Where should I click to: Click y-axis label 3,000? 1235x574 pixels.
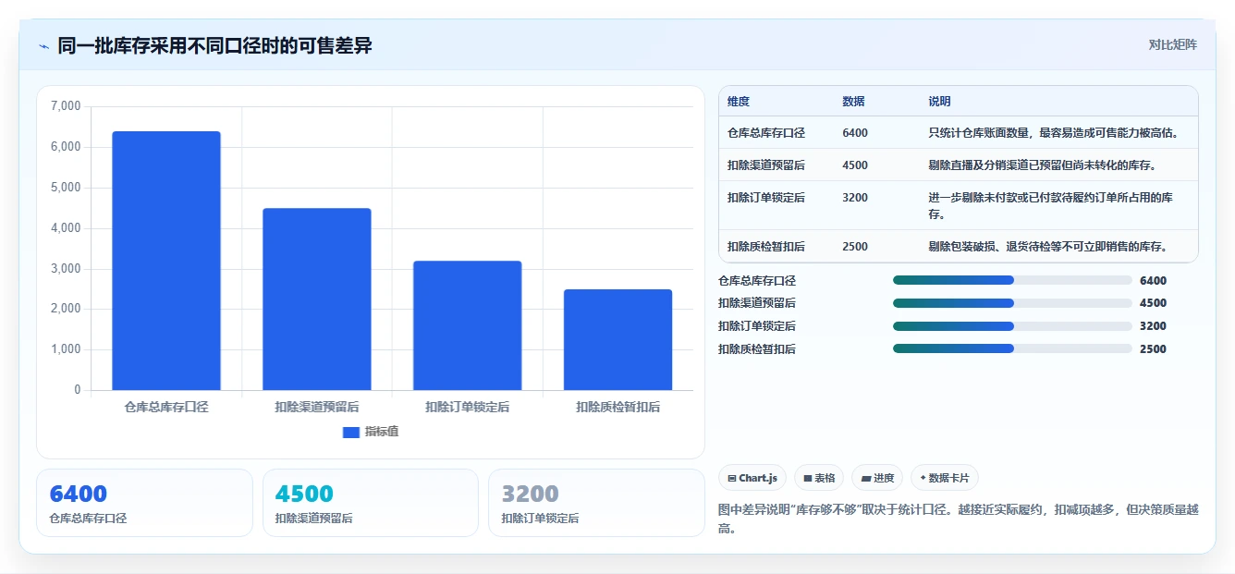pyautogui.click(x=66, y=269)
